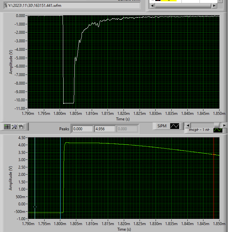Image resolution: width=228 pixels, height=232 pixels.
Task: Click the Peaks label
Action: tap(64, 129)
